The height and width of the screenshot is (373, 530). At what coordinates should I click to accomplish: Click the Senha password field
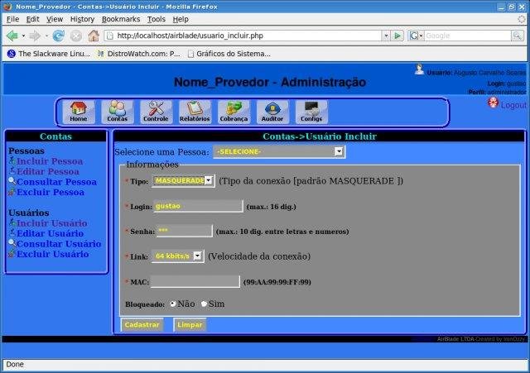tap(185, 231)
